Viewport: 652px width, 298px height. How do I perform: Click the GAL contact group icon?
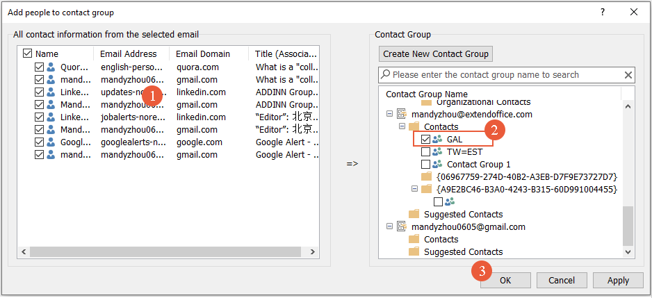(437, 140)
